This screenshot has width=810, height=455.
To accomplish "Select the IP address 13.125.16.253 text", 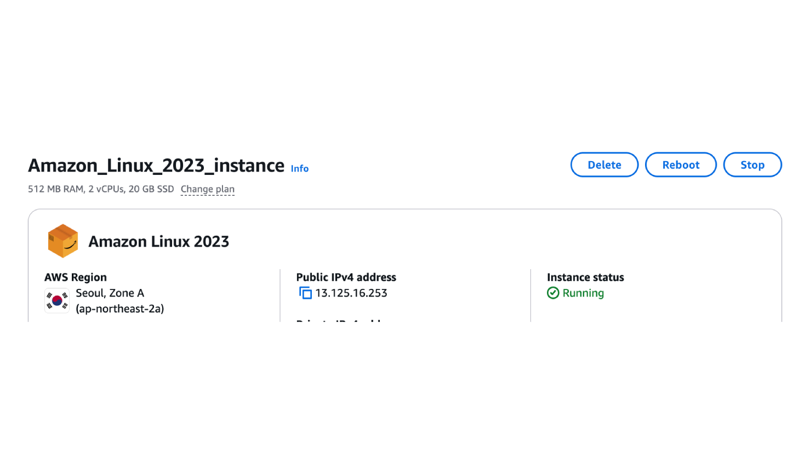I will point(351,293).
